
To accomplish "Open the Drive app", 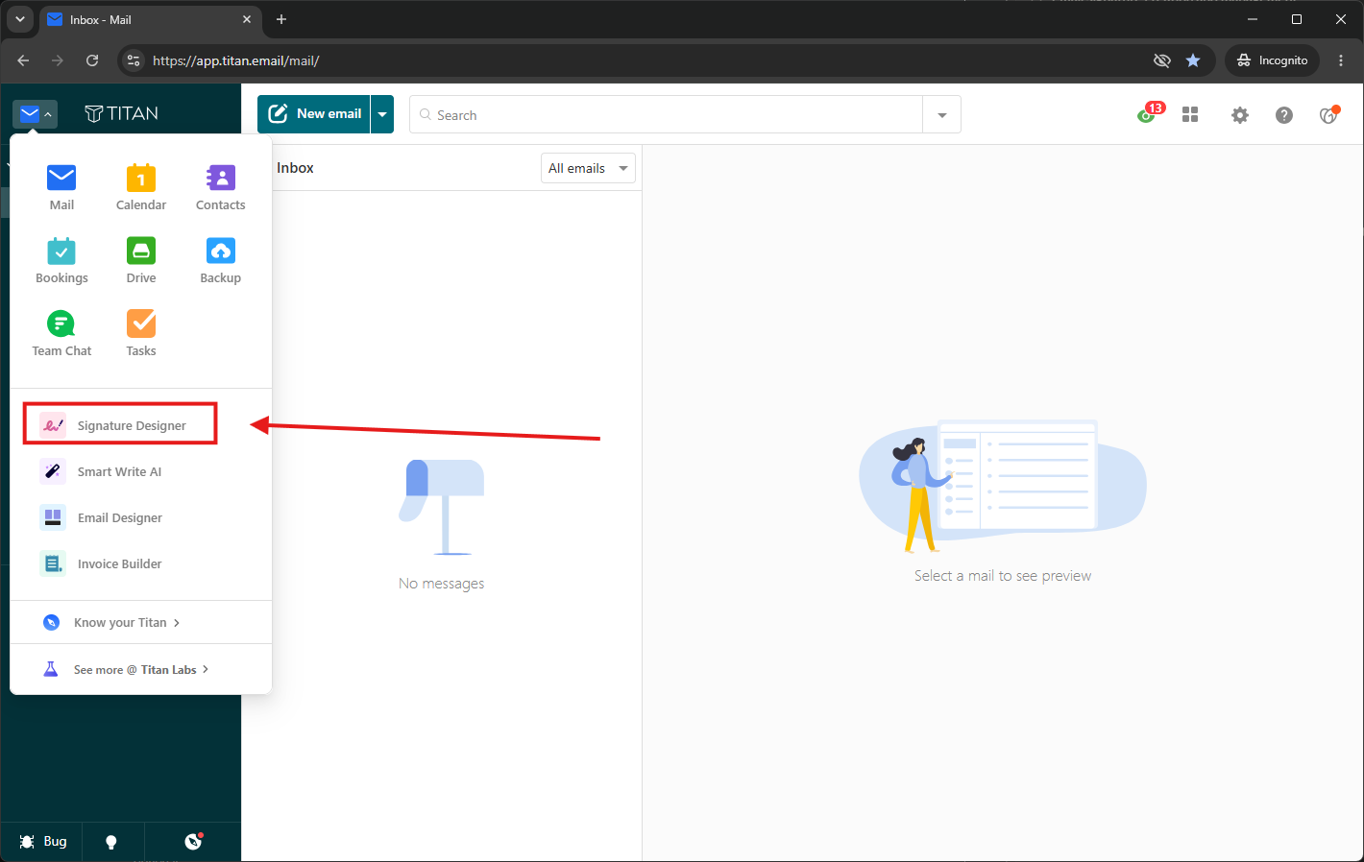I will click(141, 260).
